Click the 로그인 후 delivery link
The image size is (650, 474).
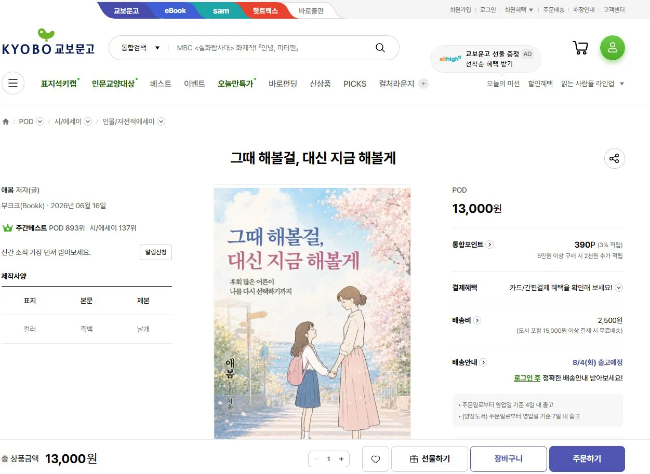[527, 378]
